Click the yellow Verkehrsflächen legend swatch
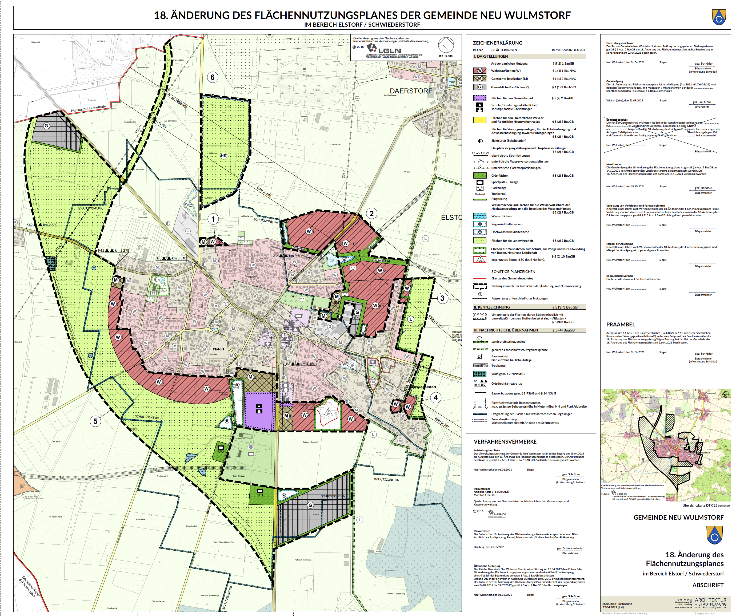The height and width of the screenshot is (616, 736). coord(480,120)
